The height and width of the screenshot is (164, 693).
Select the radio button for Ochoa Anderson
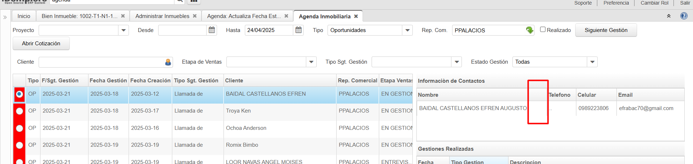point(20,128)
